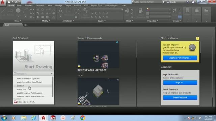This screenshot has width=216, height=121.
Task: Switch to the Parametric ribbon tab
Action: click(x=40, y=5)
